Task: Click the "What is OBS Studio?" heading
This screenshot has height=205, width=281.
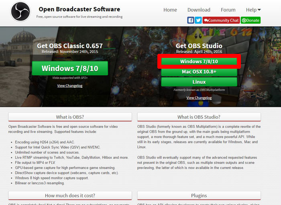Action: [x=199, y=117]
